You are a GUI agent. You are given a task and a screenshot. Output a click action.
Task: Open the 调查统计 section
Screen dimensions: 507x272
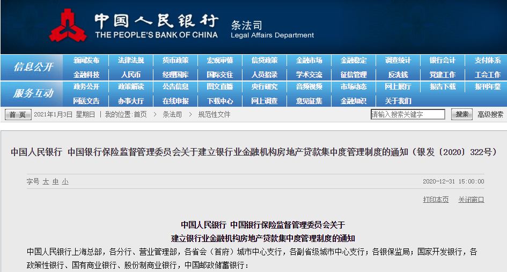(x=398, y=61)
